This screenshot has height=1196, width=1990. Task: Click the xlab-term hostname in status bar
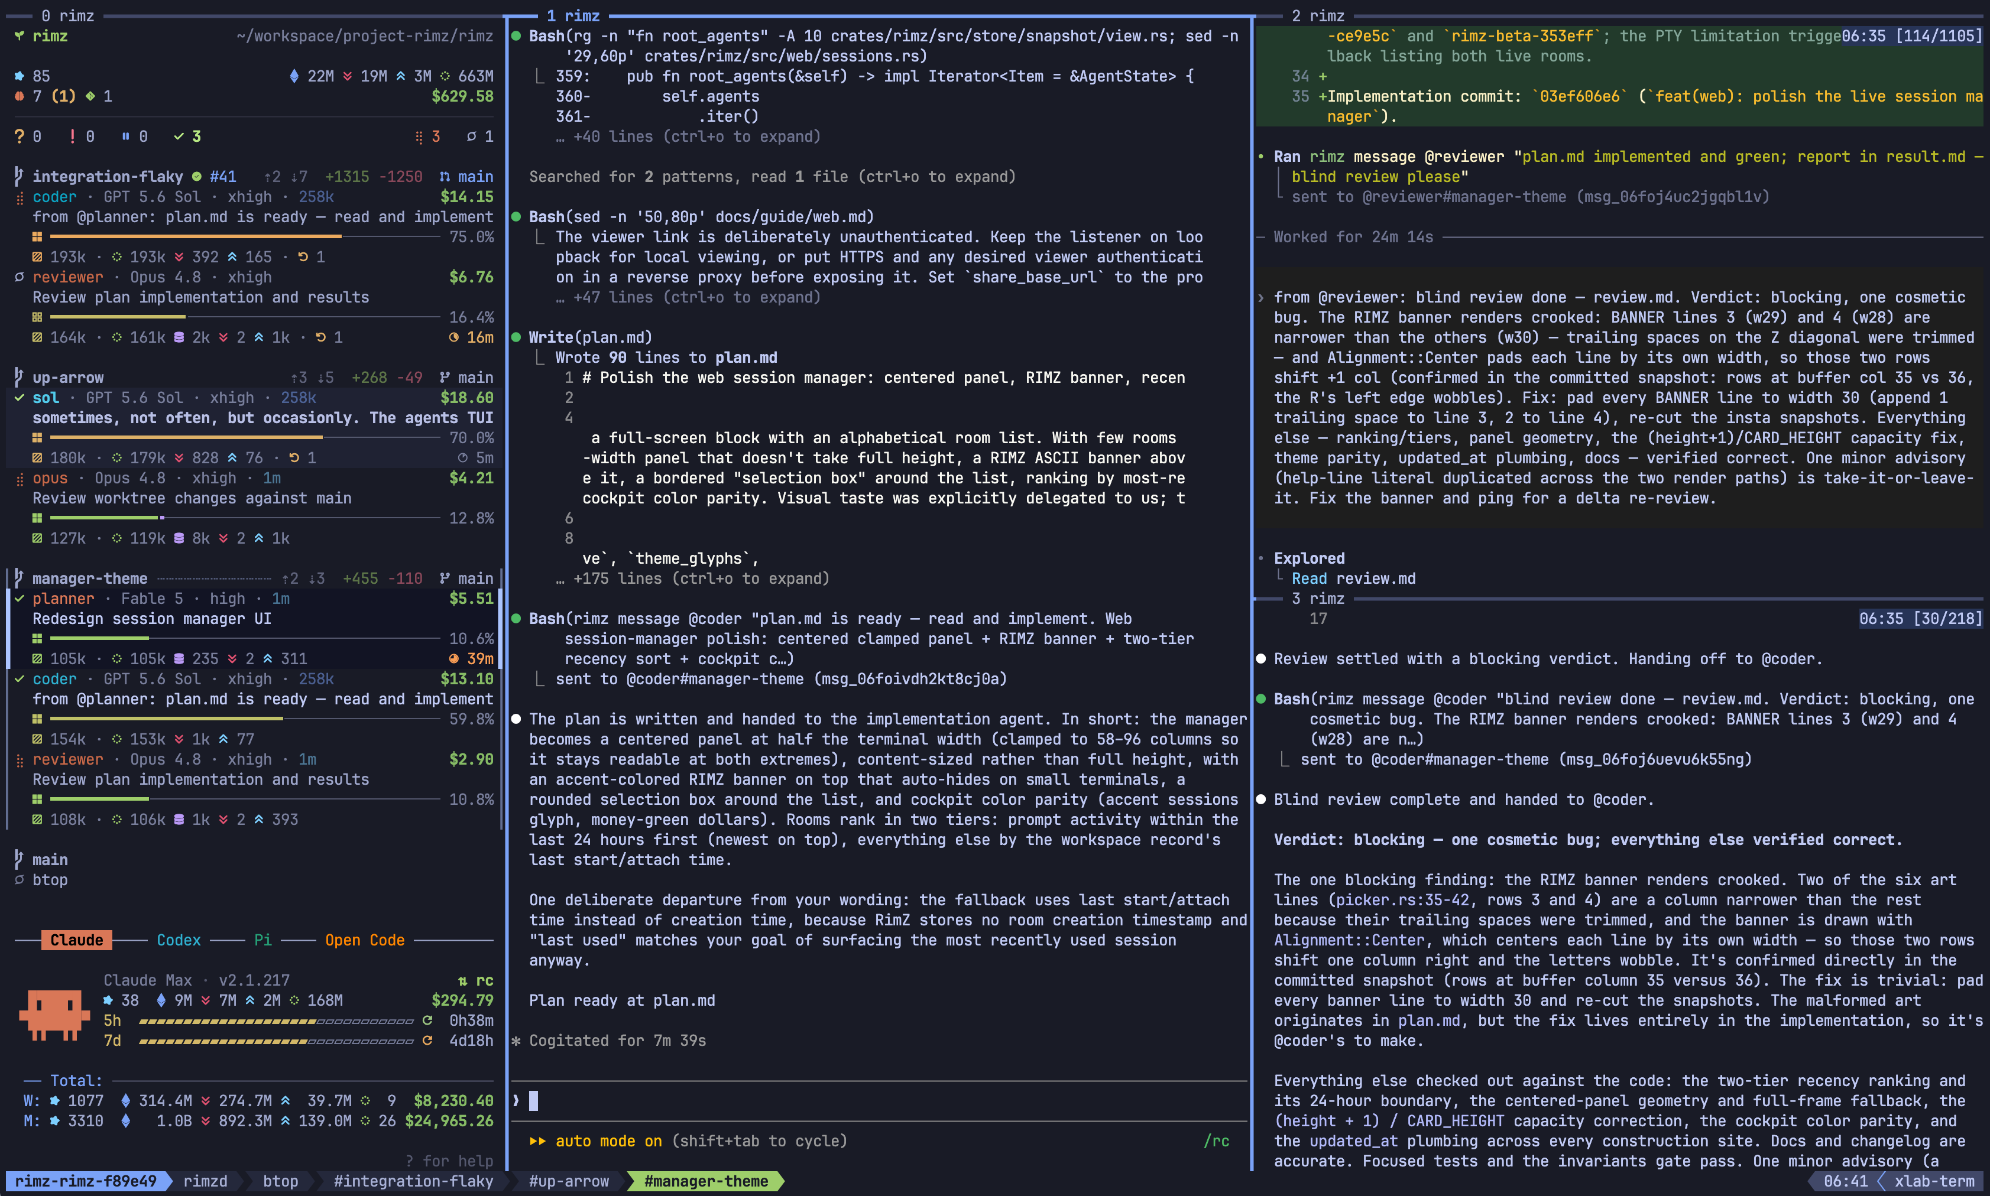click(1934, 1181)
